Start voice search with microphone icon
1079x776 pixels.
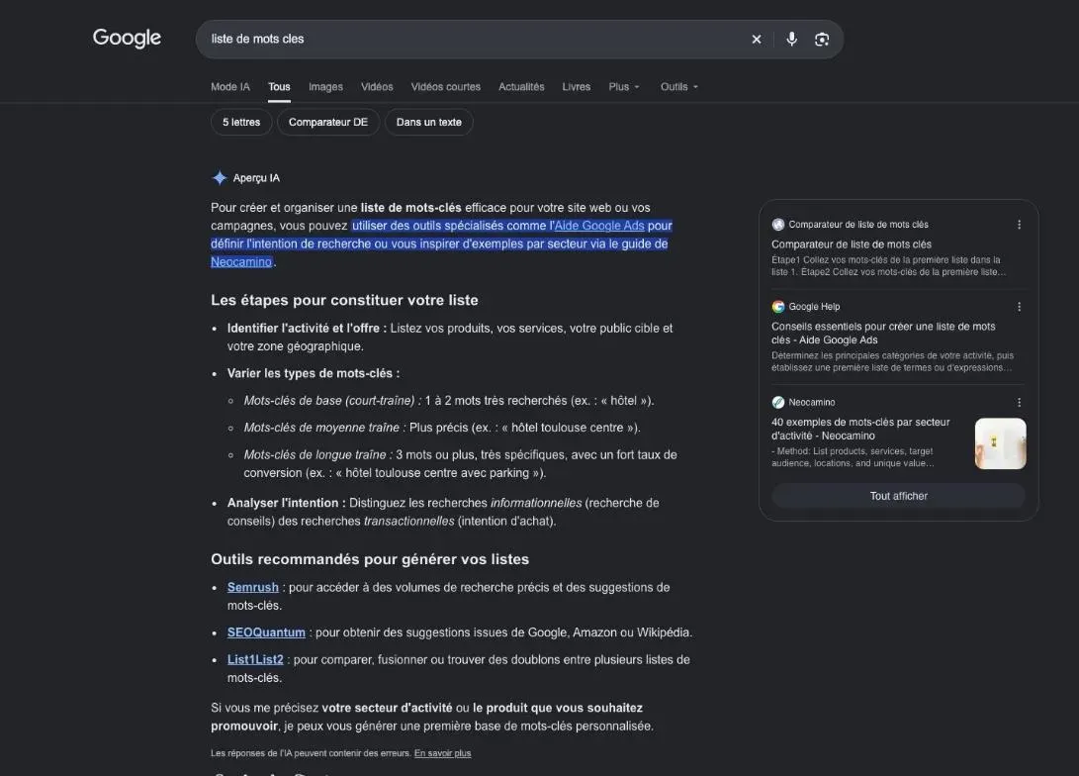click(x=792, y=40)
